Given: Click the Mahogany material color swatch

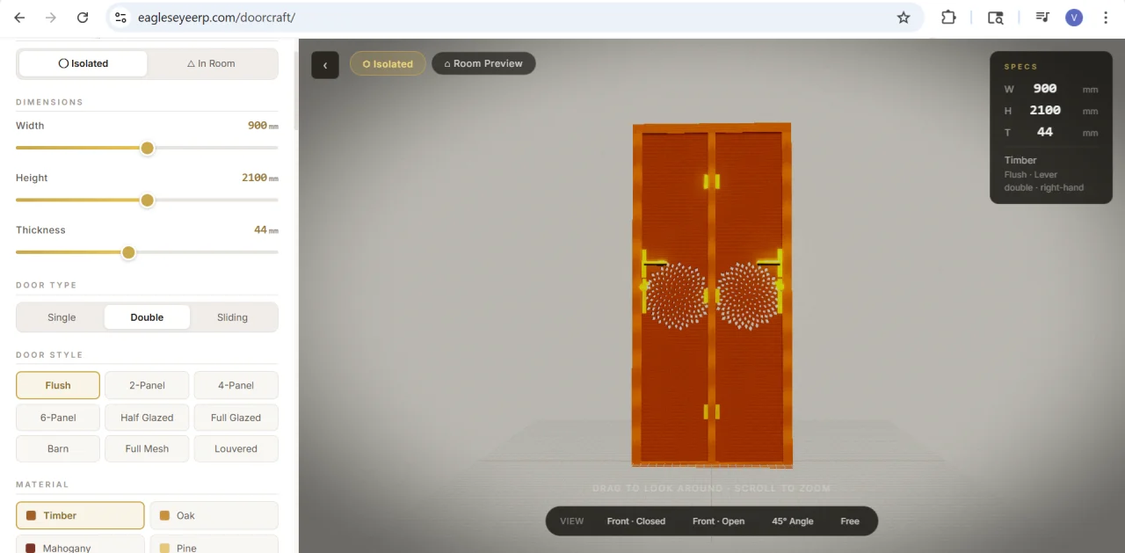Looking at the screenshot, I should 31,548.
